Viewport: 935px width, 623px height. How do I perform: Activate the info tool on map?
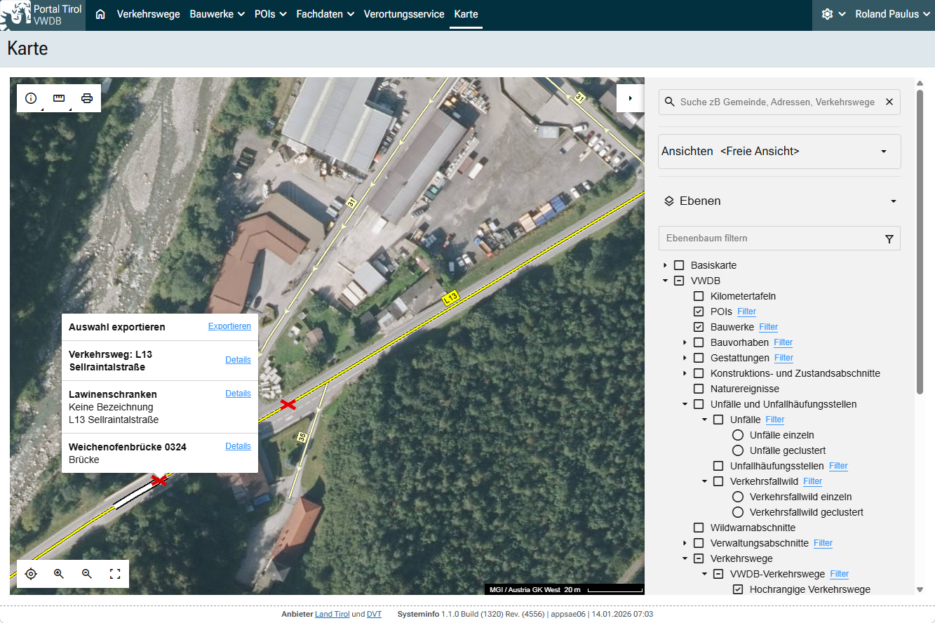[31, 98]
